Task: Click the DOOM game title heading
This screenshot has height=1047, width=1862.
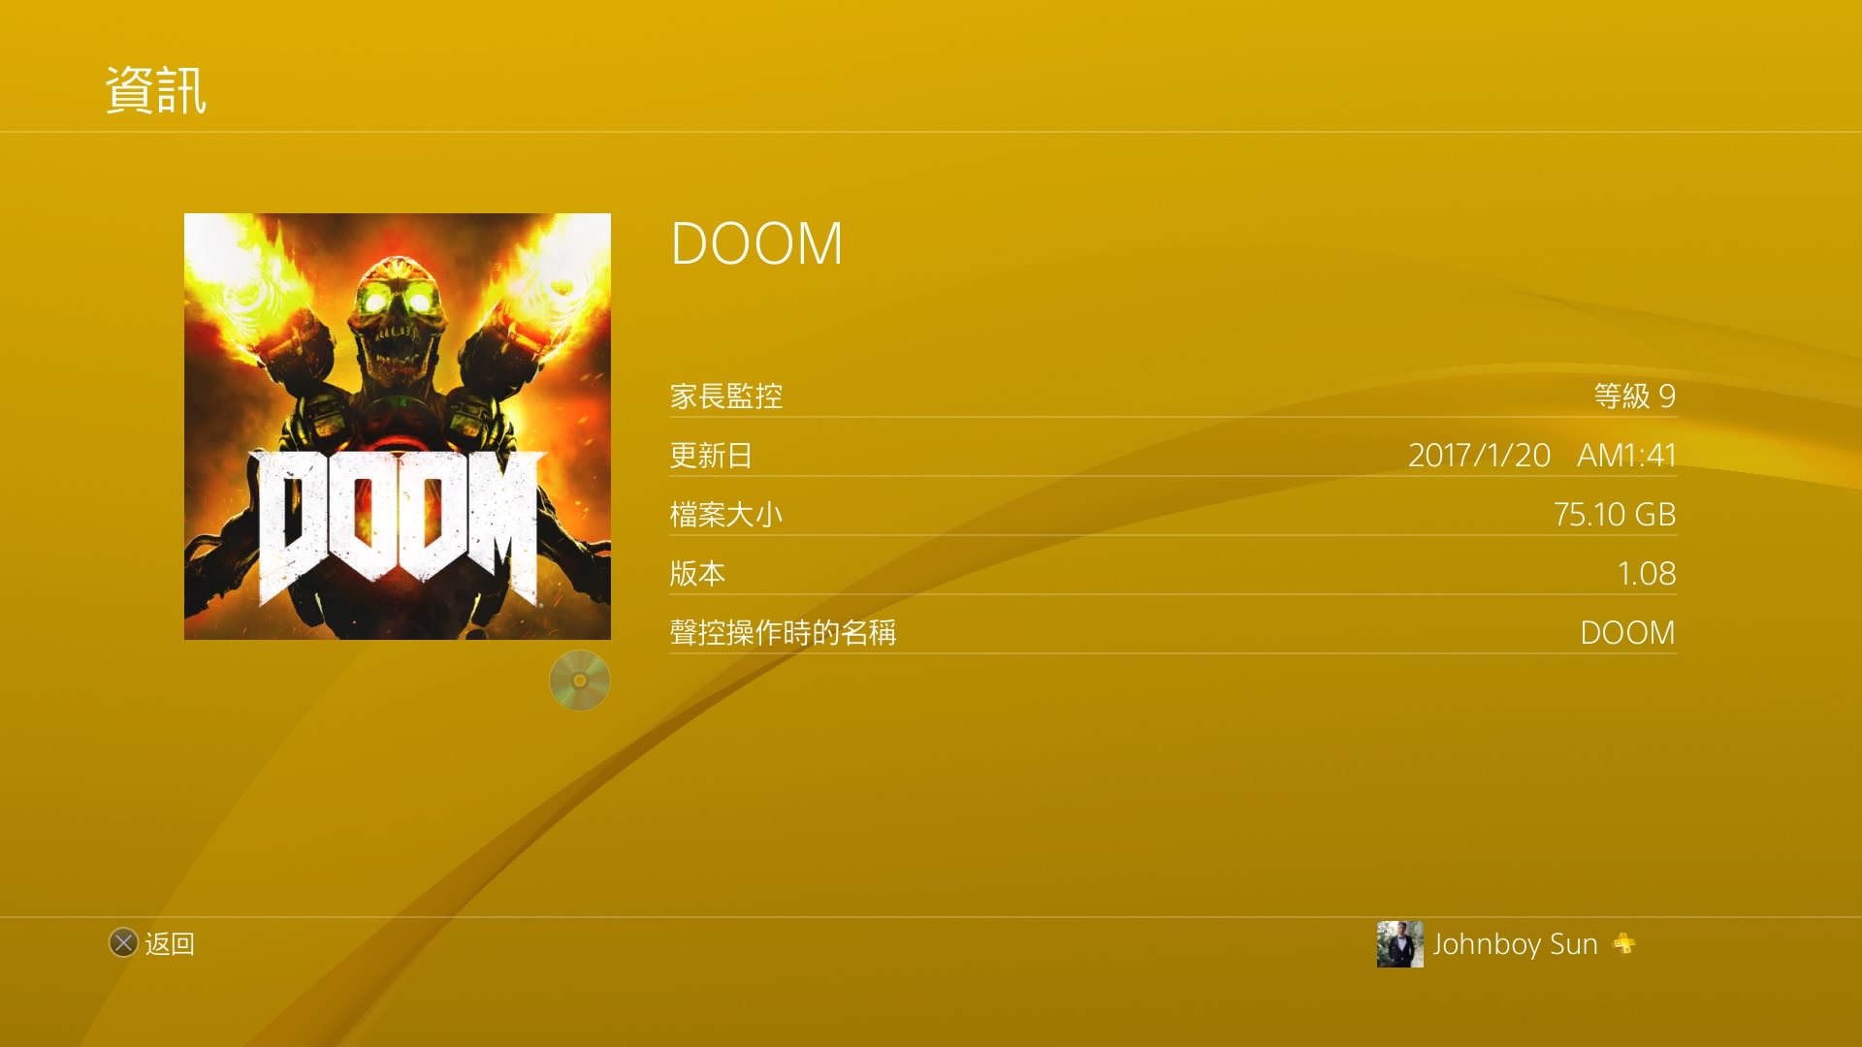Action: point(756,243)
